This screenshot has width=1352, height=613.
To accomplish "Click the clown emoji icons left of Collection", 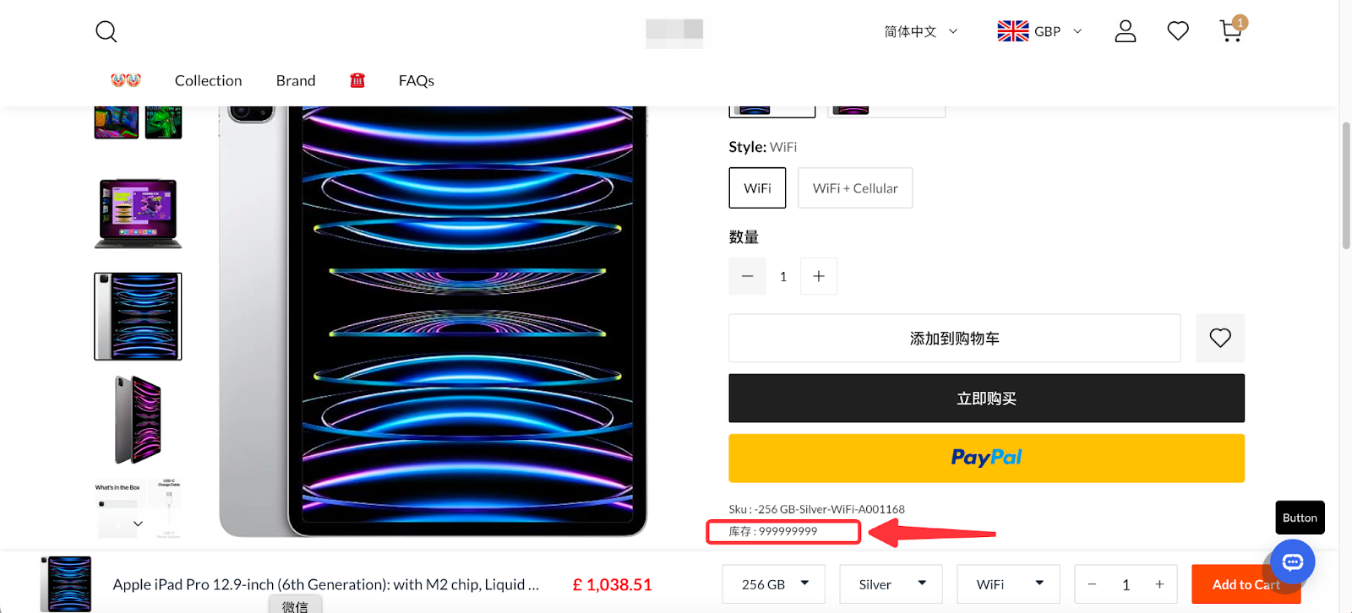I will 125,80.
